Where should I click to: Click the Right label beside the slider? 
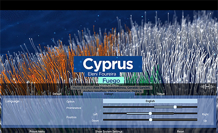pos(205,114)
